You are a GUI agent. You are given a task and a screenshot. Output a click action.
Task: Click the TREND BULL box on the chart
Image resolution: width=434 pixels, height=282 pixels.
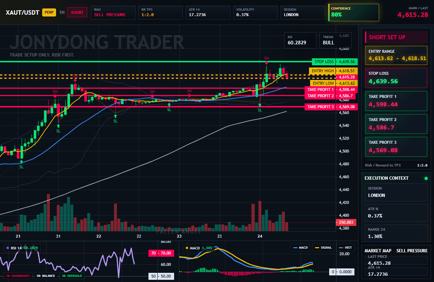point(335,40)
